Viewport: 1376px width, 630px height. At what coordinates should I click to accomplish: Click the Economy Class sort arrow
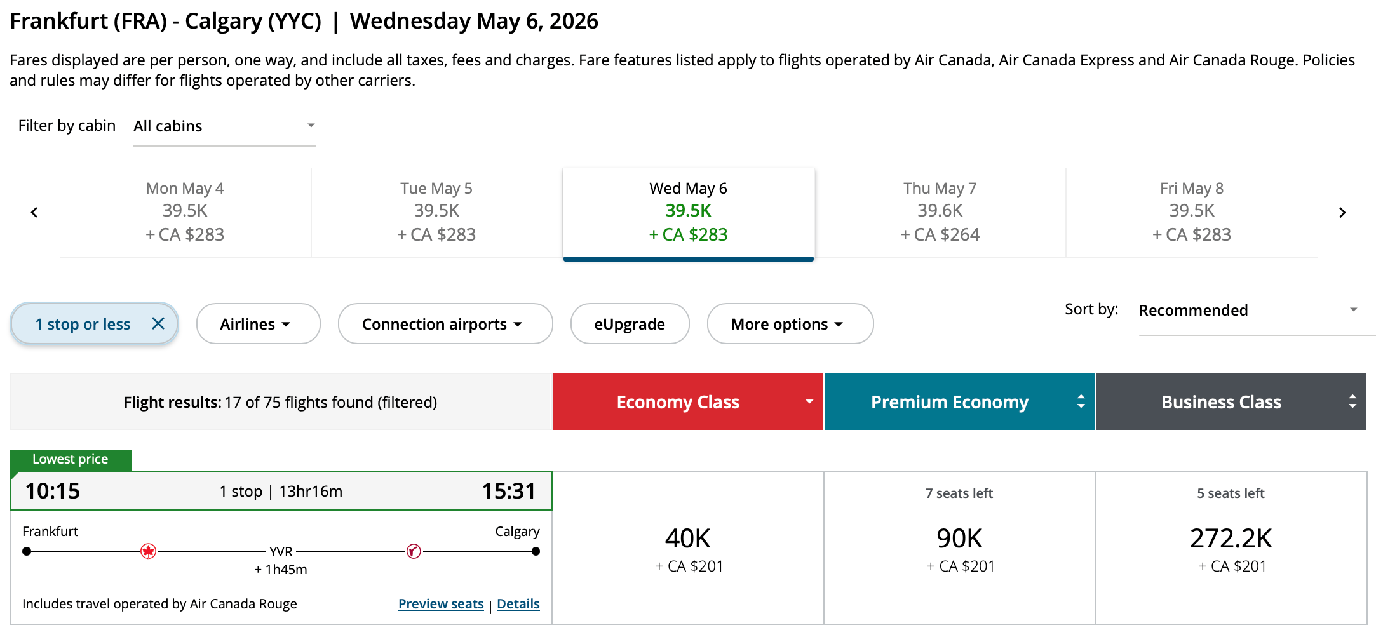pos(809,401)
